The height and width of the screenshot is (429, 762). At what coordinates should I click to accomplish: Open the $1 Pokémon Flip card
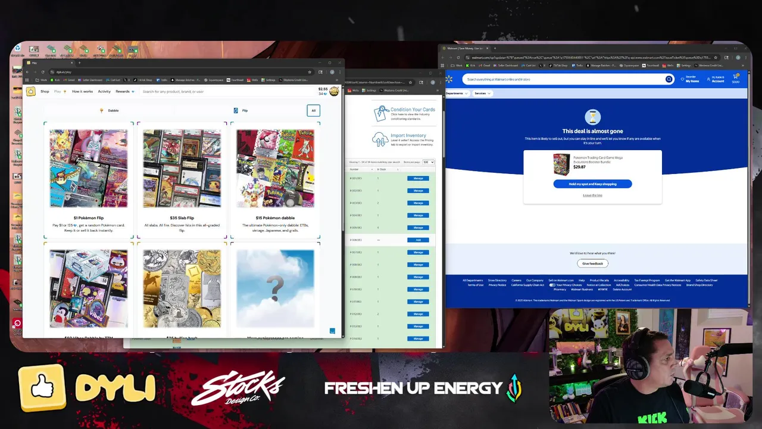pyautogui.click(x=89, y=179)
